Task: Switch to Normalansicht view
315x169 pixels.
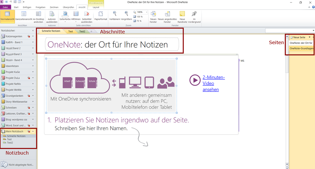Action: (x=7, y=17)
